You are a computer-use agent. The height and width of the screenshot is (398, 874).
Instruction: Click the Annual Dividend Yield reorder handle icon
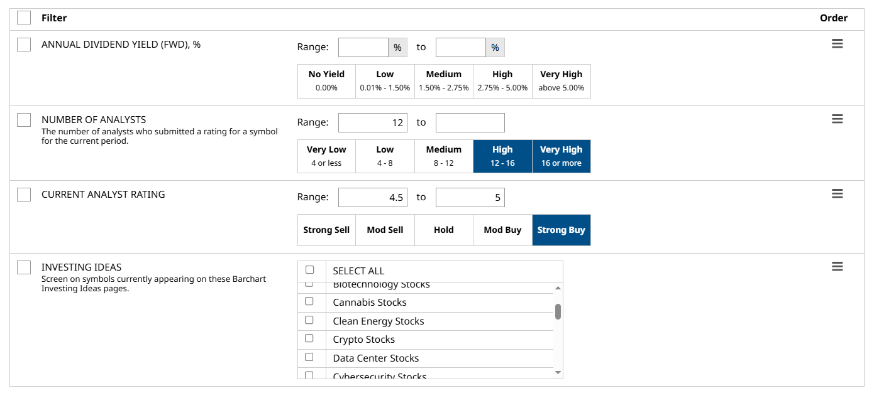pos(837,44)
